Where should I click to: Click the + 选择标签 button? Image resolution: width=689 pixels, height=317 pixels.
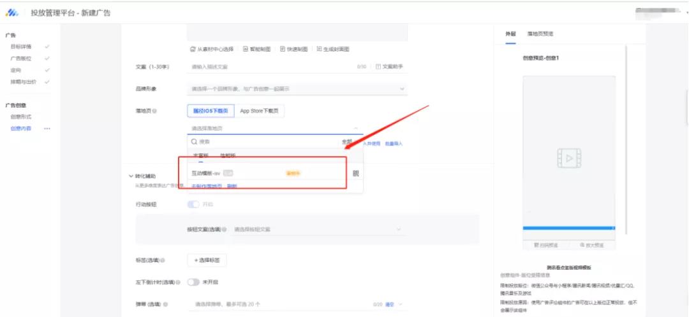point(207,260)
